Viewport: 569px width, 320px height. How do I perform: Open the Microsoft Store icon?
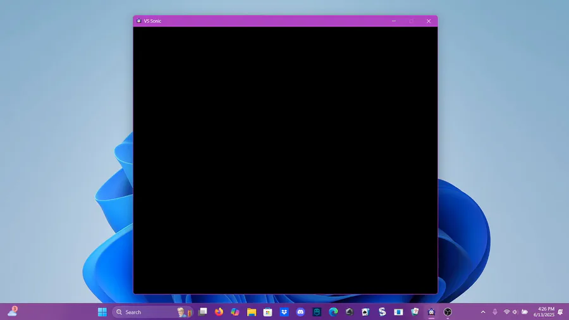point(268,312)
